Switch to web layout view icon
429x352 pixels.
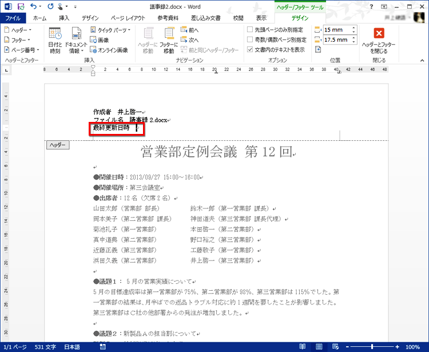(335, 347)
